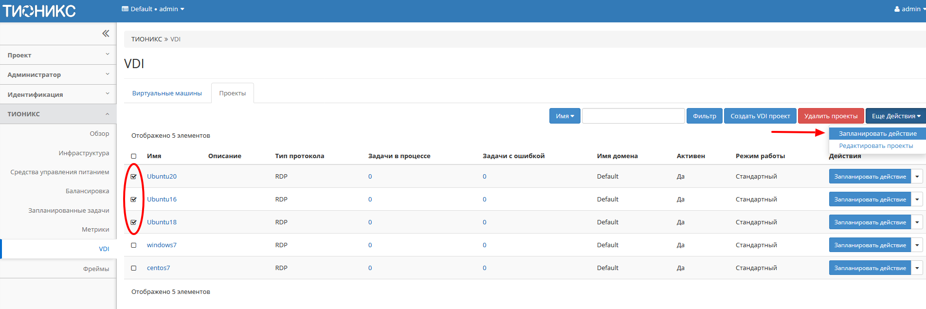The width and height of the screenshot is (926, 309).
Task: Expand the Администратор sidebar section
Action: pyautogui.click(x=58, y=74)
